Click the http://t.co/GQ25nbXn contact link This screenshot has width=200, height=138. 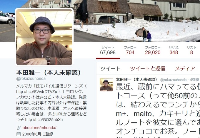pyautogui.click(x=44, y=120)
